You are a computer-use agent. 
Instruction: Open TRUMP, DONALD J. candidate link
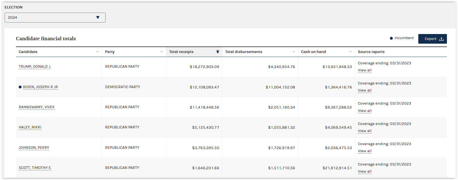35,67
